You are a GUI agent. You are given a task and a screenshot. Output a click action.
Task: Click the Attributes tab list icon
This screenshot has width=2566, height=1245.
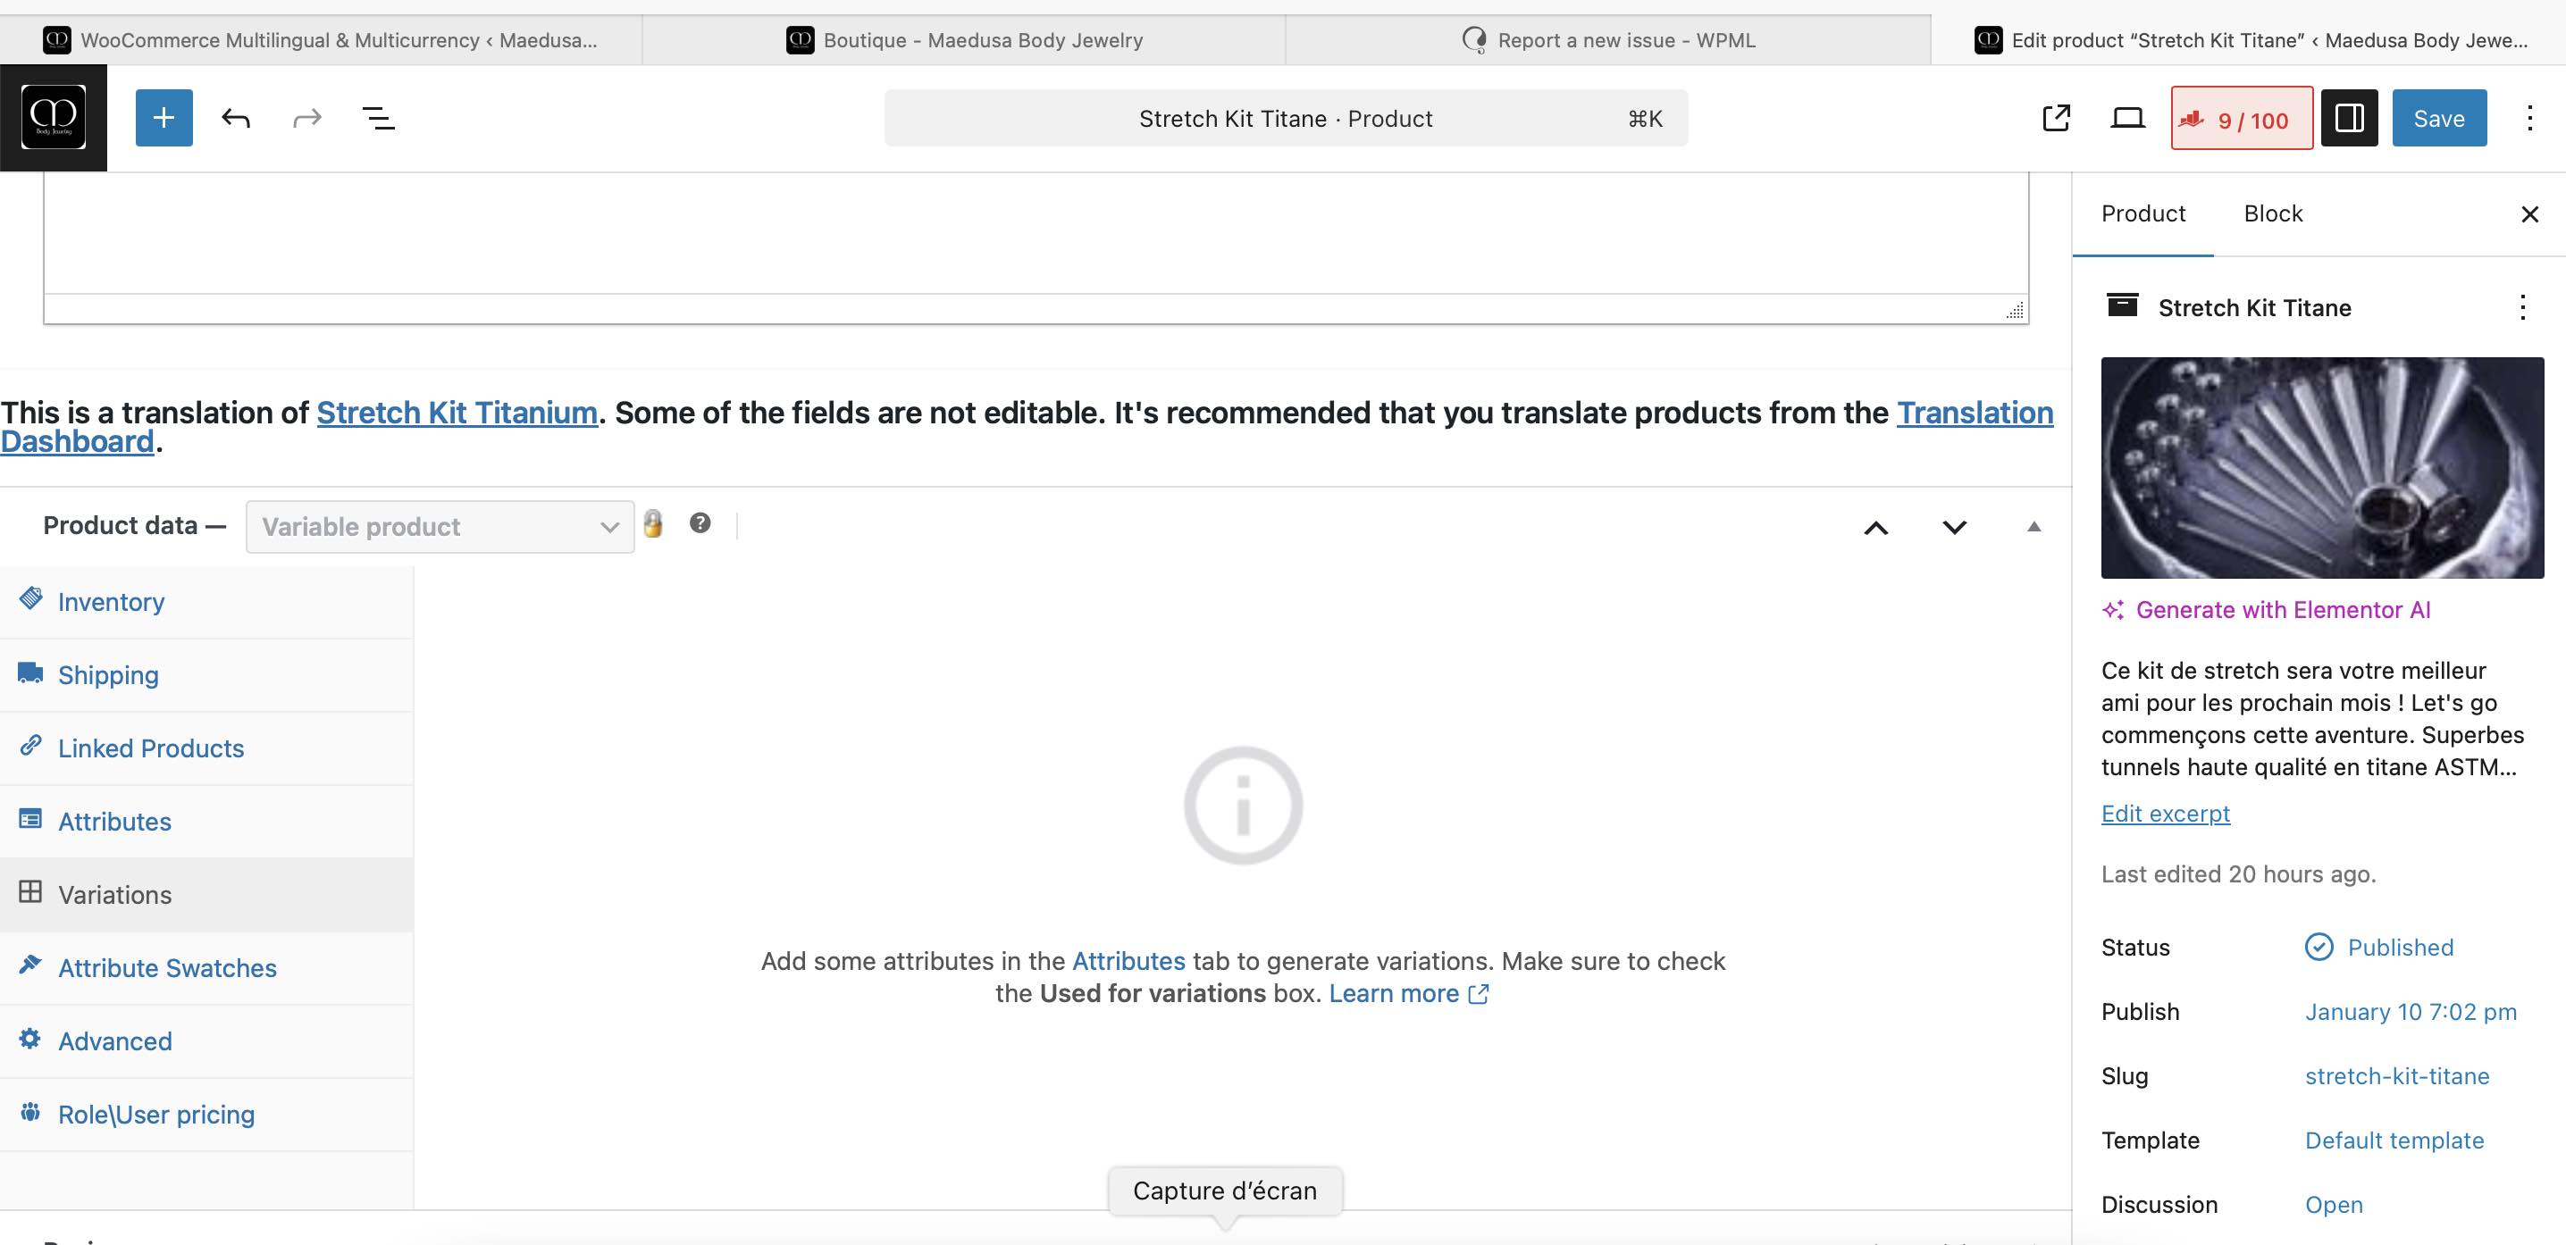point(31,819)
